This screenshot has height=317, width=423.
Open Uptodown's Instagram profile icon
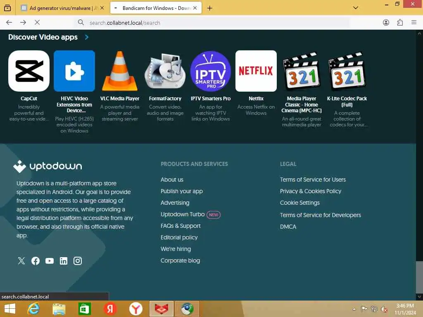click(x=77, y=261)
